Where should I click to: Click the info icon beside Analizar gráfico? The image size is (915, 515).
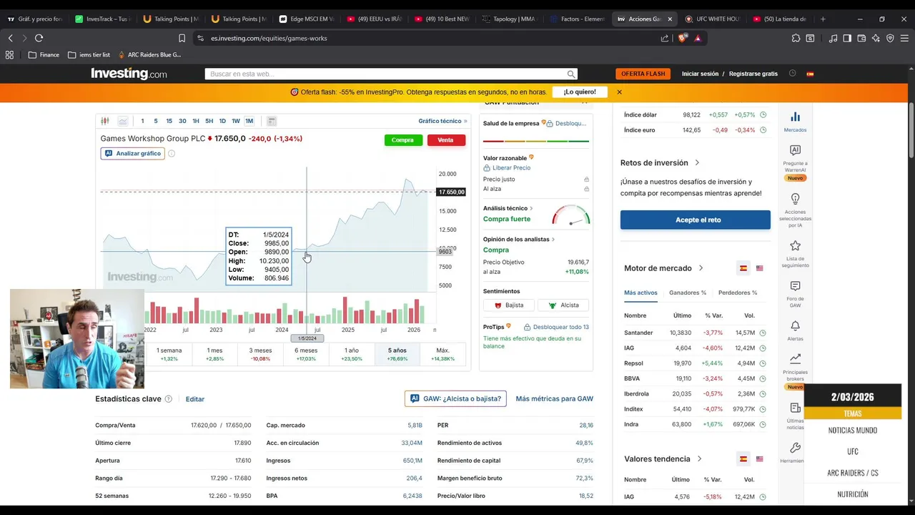(x=172, y=153)
